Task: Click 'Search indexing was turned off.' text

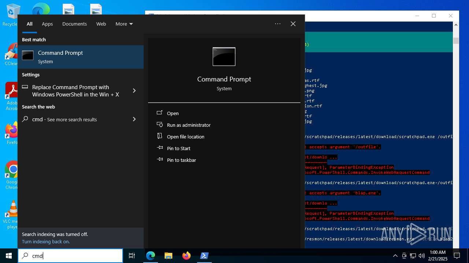Action: click(55, 234)
